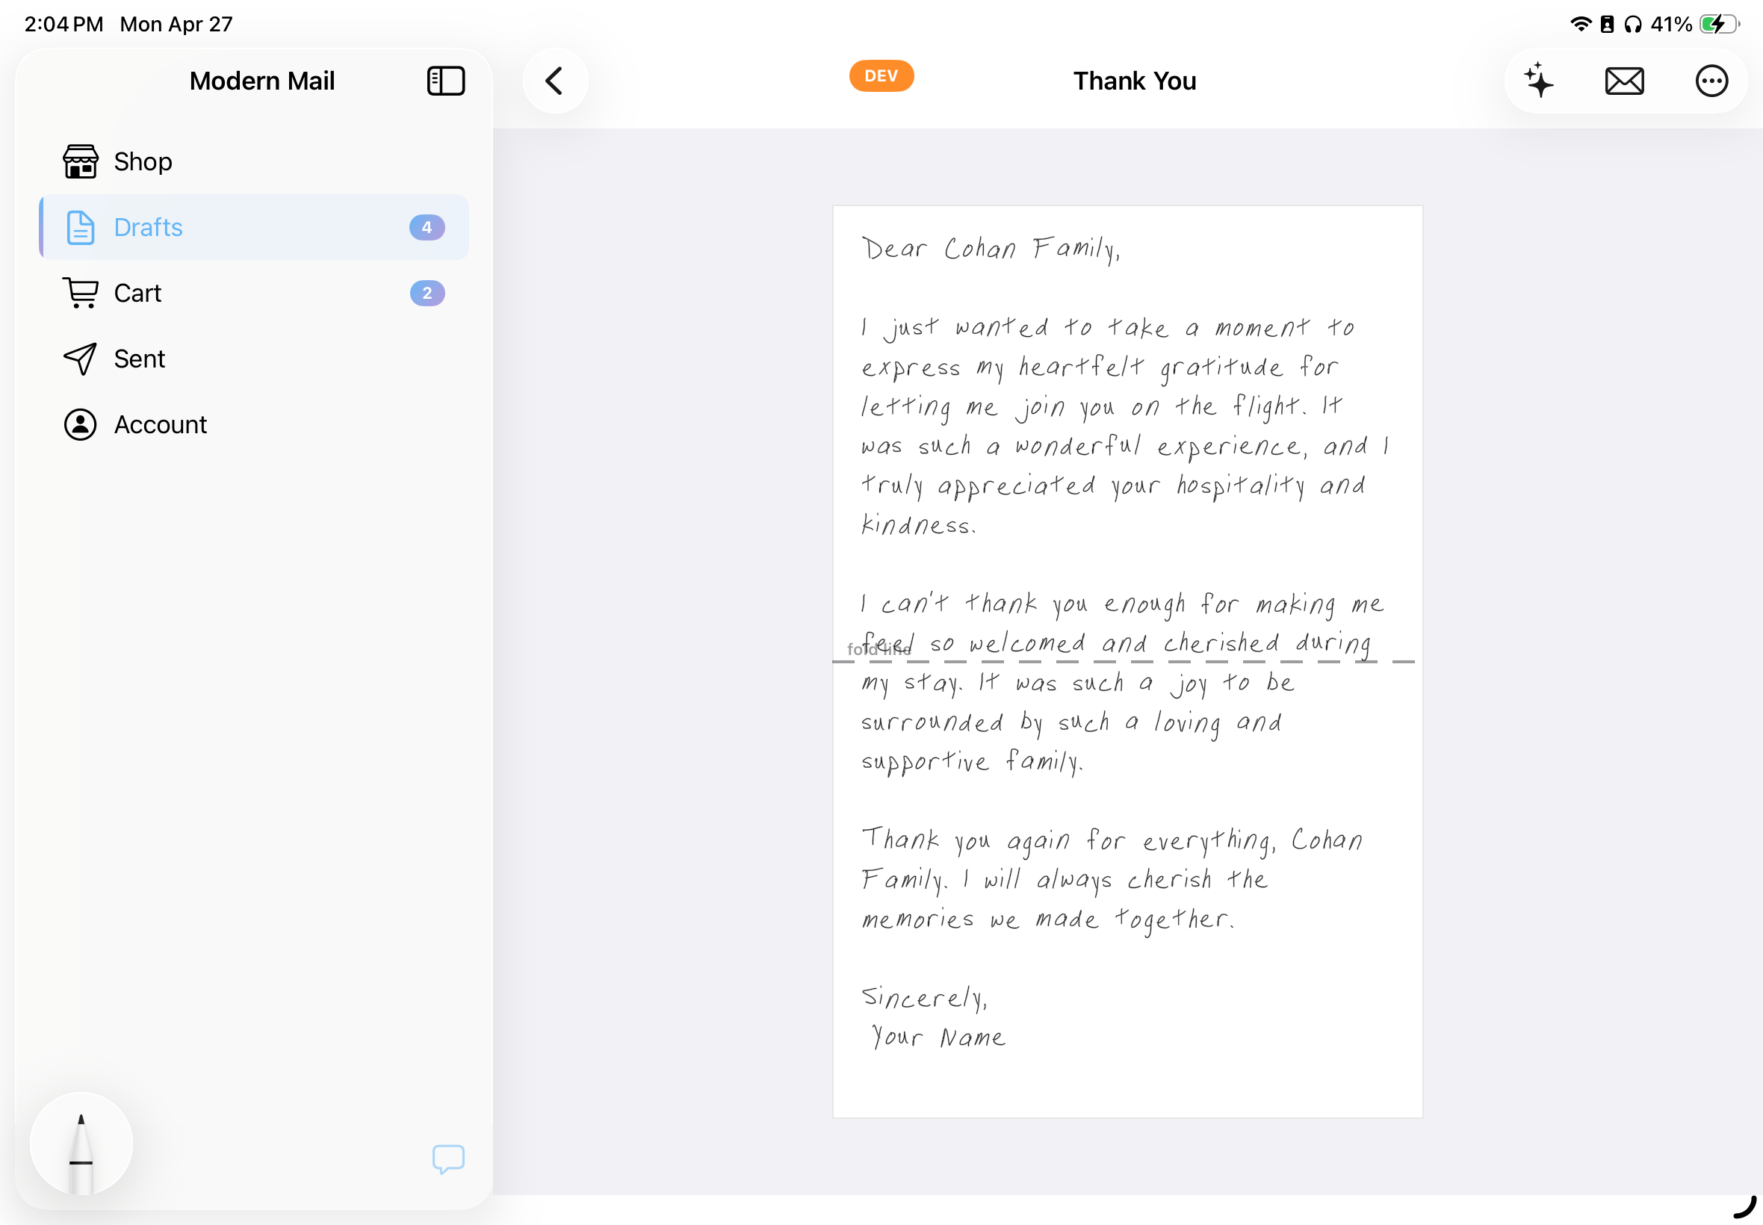Open the Shop section
Screen dimensions: 1763x1225
point(254,161)
